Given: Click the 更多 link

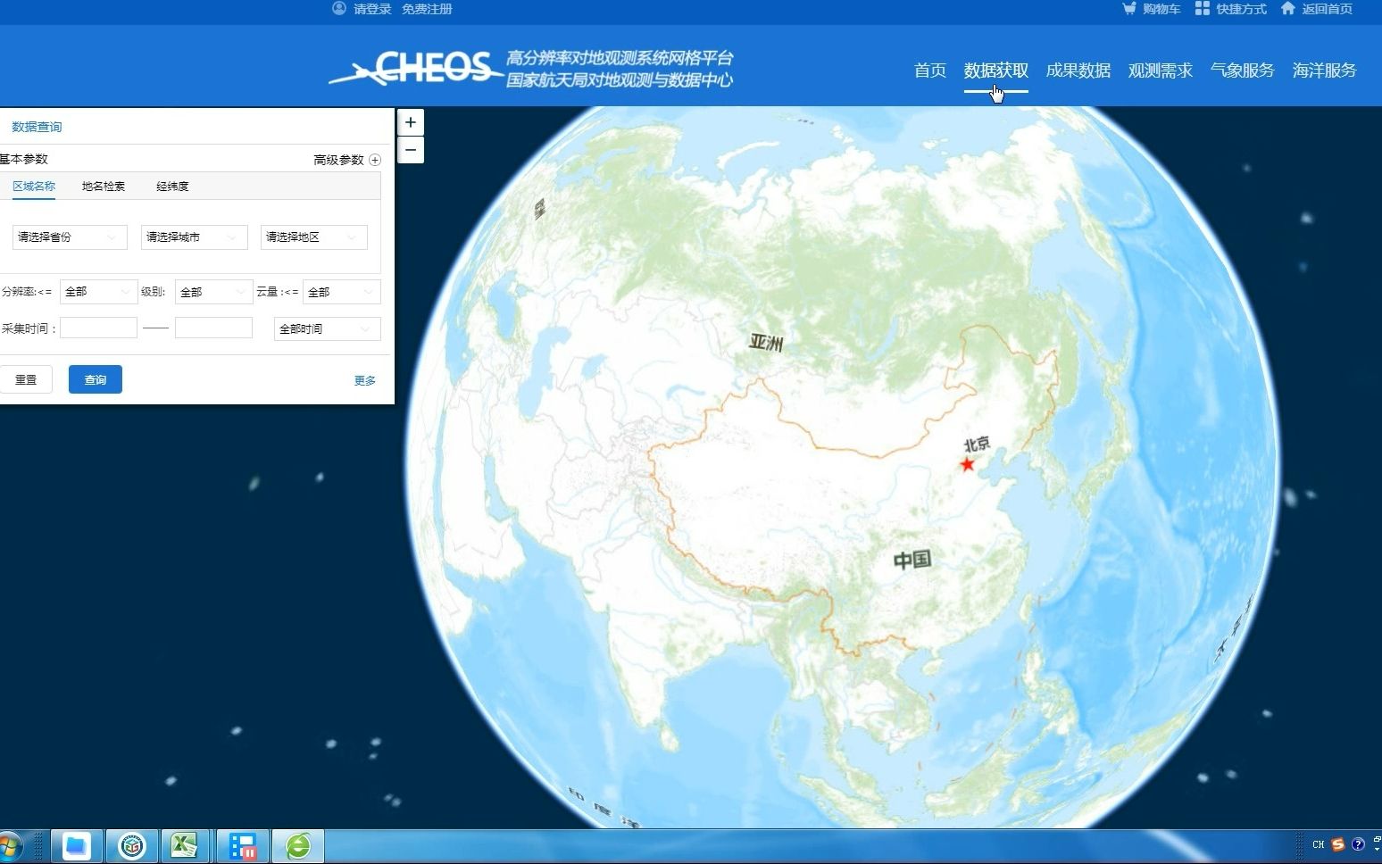Looking at the screenshot, I should [x=365, y=381].
